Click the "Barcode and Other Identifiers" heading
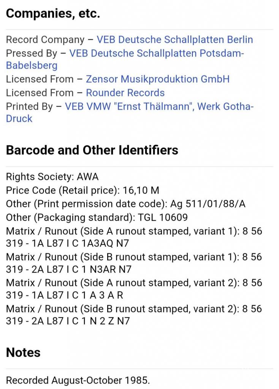The image size is (279, 389). click(92, 150)
